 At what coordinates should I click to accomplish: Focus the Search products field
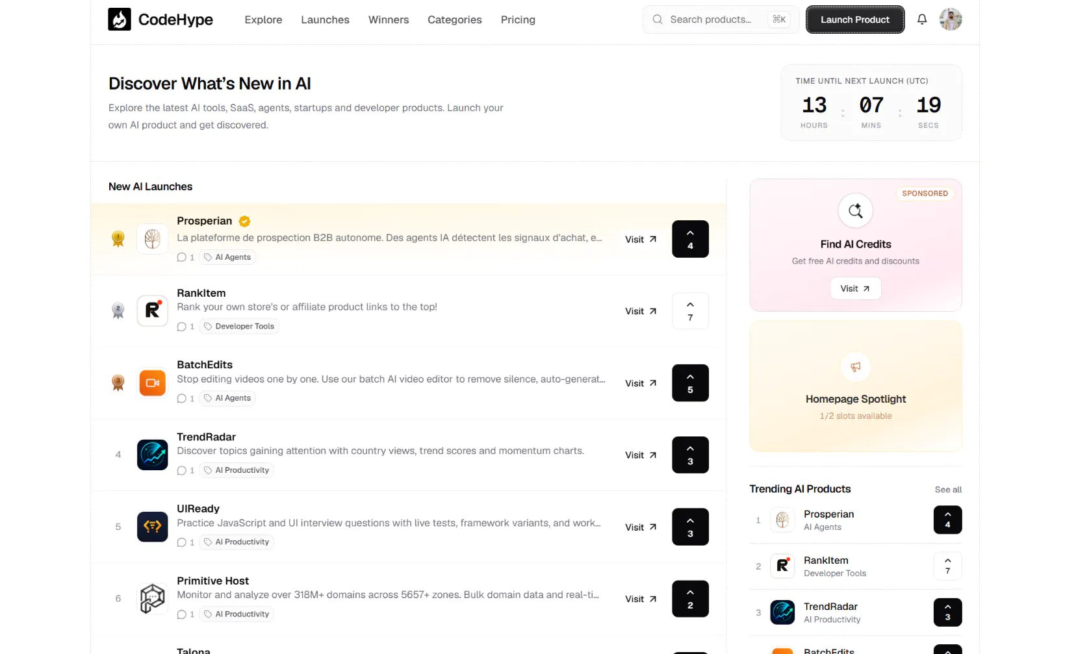pos(721,19)
